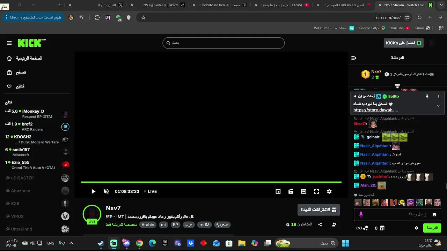
Task: Toggle theater mode in the player
Action: pos(304,191)
